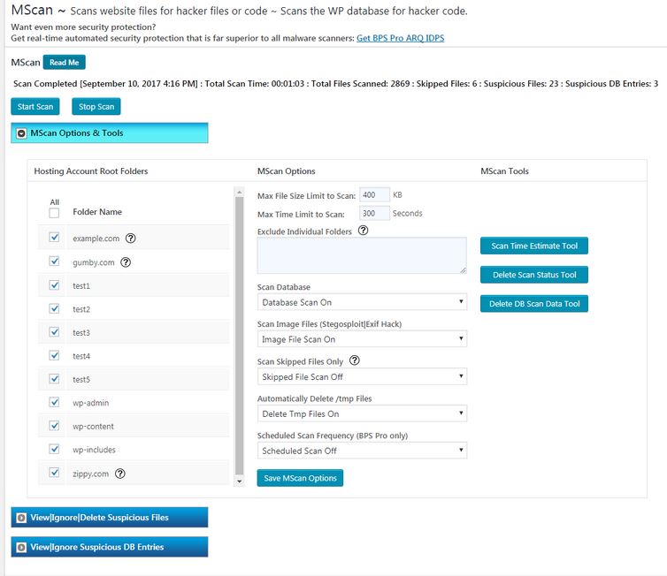Uncheck the example.com folder checkbox
This screenshot has width=667, height=576.
(x=54, y=237)
